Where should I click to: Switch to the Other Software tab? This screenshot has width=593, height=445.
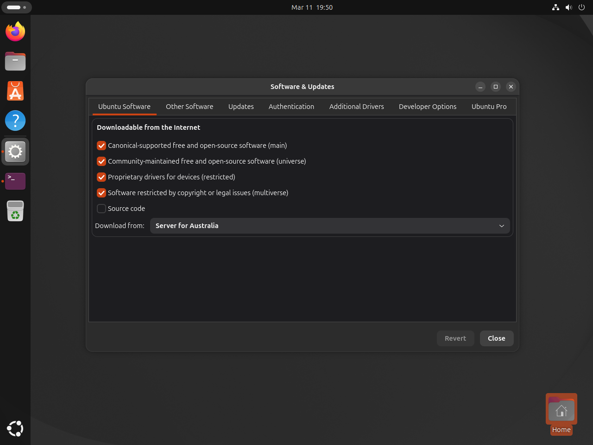(x=189, y=106)
